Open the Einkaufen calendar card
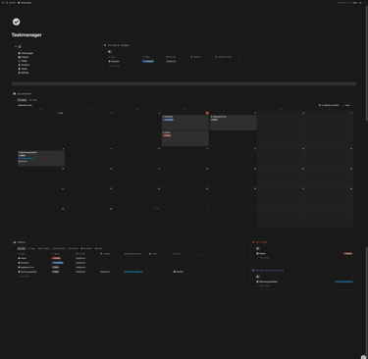Screen dimensions: 368x359 tap(185, 122)
